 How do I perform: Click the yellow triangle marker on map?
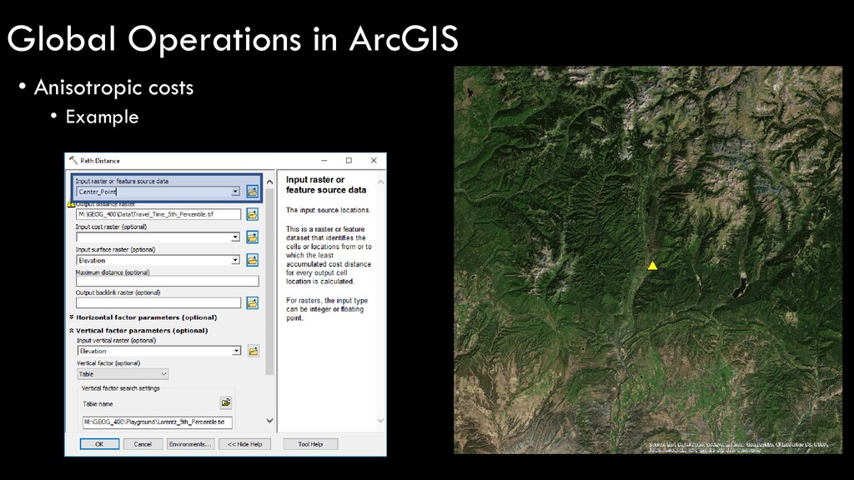(x=652, y=266)
